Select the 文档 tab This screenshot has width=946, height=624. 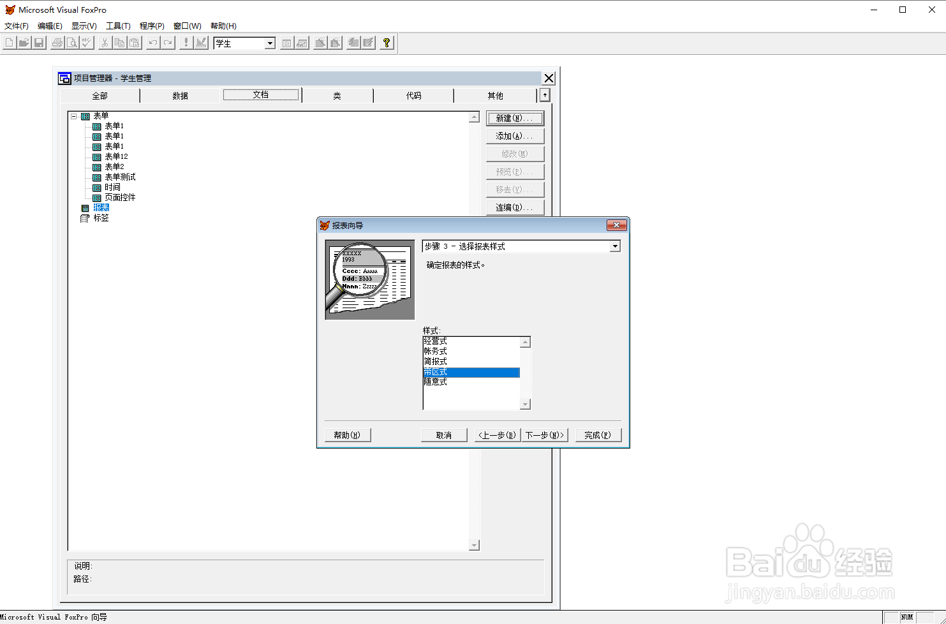tap(261, 94)
